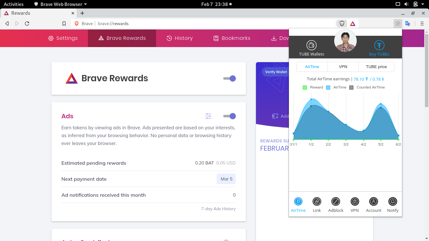Viewport: 429px width, 241px height.
Task: Click the 1/2 peak data point on chart
Action: click(311, 99)
